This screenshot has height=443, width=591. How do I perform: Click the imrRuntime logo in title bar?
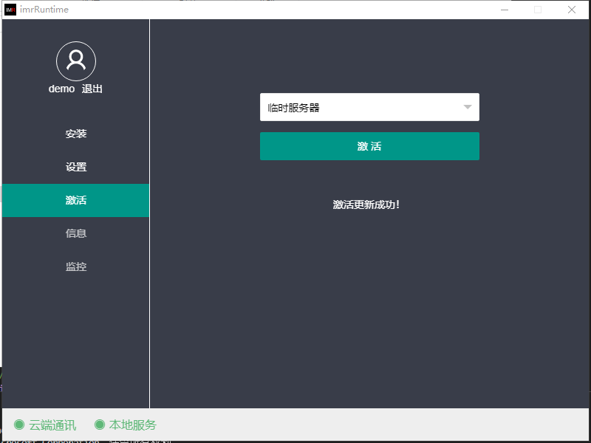click(10, 10)
